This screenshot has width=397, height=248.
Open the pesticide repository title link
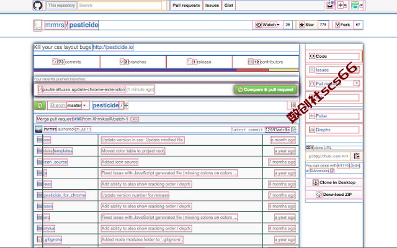[84, 25]
